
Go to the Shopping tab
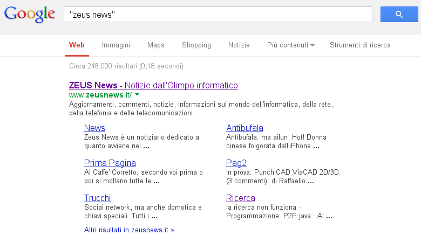196,45
